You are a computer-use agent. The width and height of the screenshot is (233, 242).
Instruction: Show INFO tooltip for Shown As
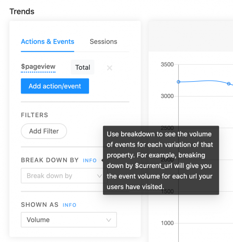click(x=69, y=205)
